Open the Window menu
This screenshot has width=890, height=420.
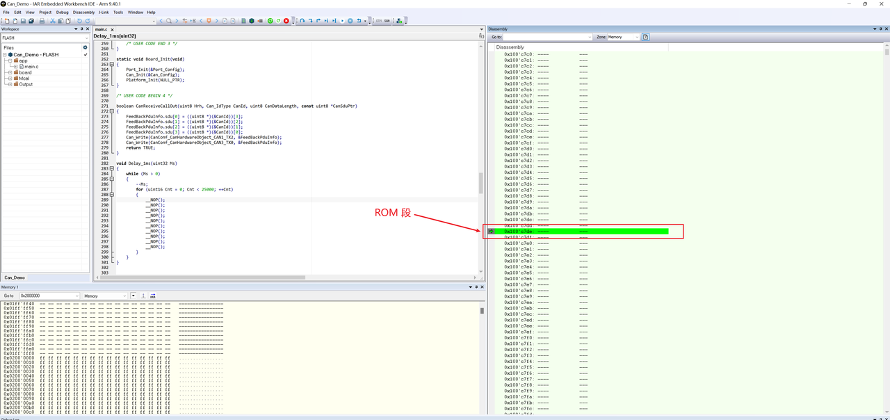(136, 12)
